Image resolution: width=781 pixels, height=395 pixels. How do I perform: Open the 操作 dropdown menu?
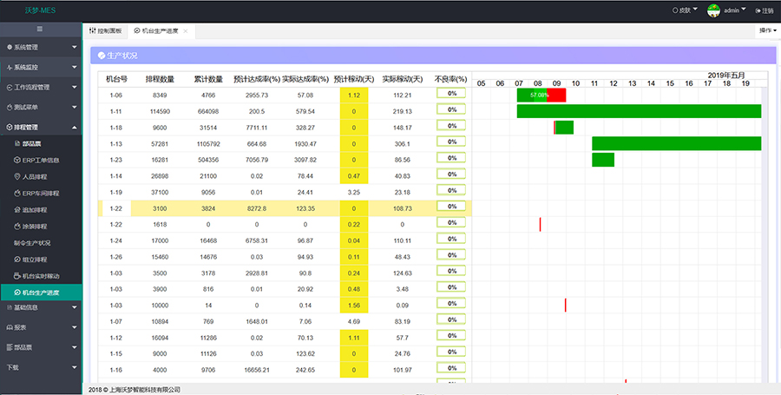click(768, 30)
